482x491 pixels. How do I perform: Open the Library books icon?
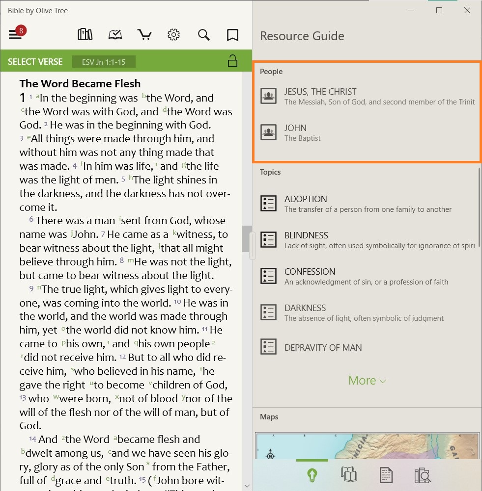tap(85, 34)
